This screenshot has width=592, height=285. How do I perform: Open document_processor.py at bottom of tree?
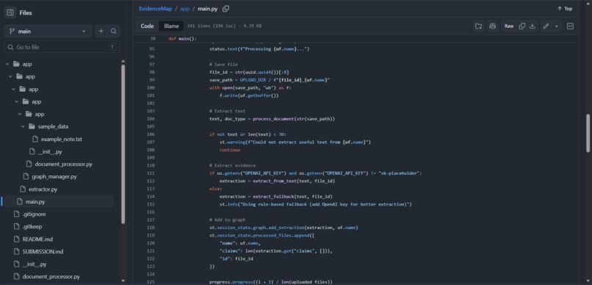point(51,277)
